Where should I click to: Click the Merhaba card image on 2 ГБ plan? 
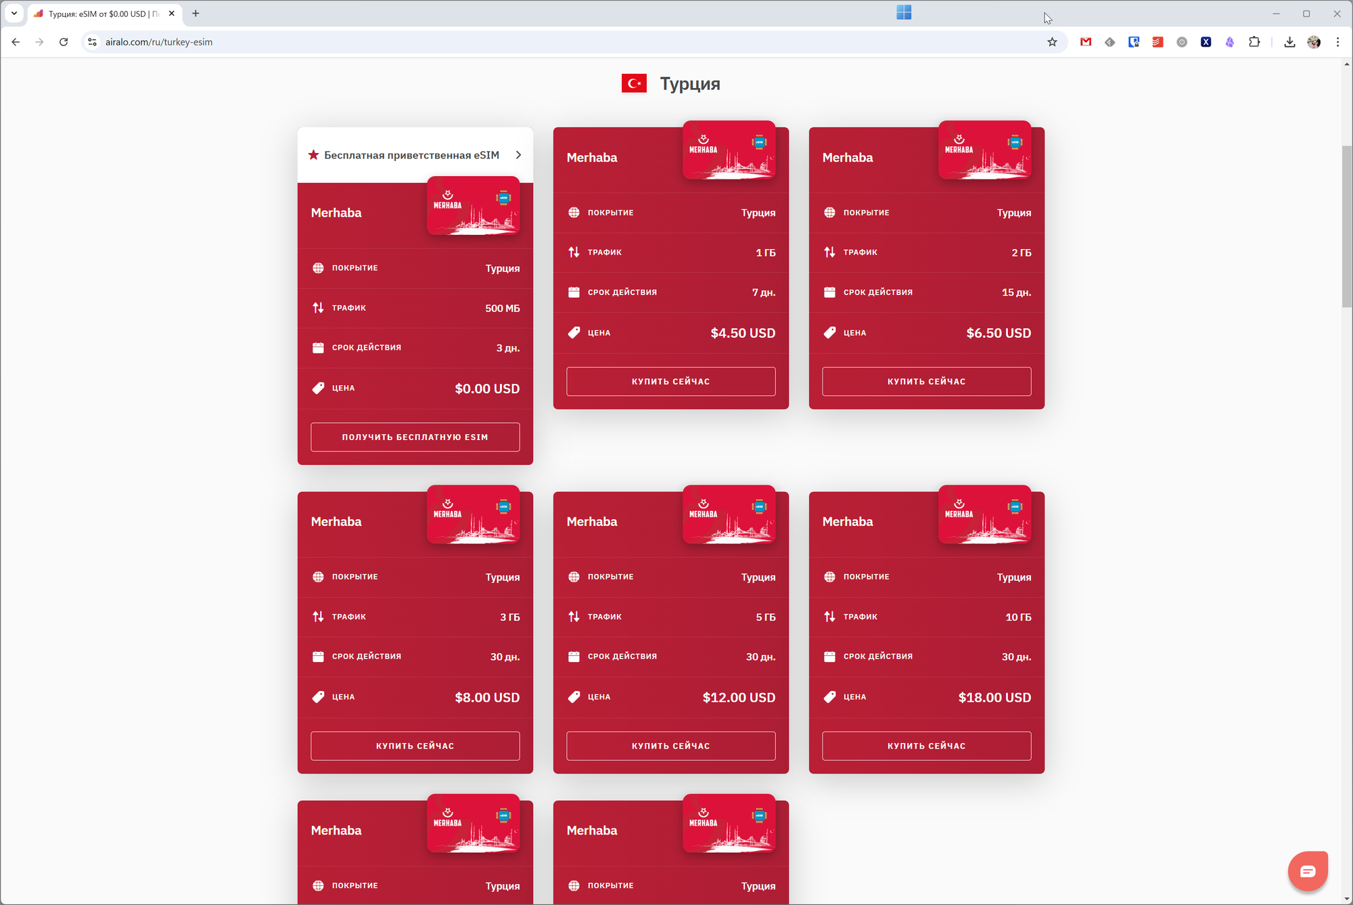(x=984, y=150)
